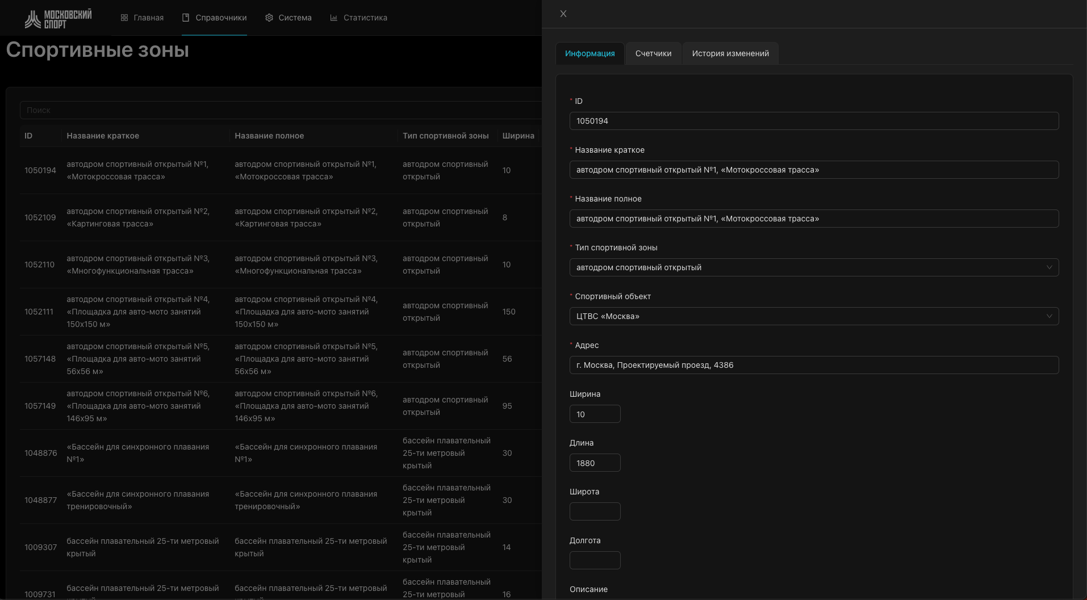This screenshot has height=600, width=1087.
Task: Close the side panel with X
Action: pos(563,14)
